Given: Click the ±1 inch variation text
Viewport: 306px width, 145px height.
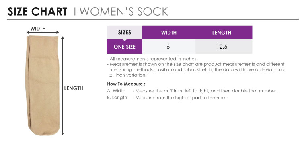Looking at the screenshot, I should pos(127,75).
